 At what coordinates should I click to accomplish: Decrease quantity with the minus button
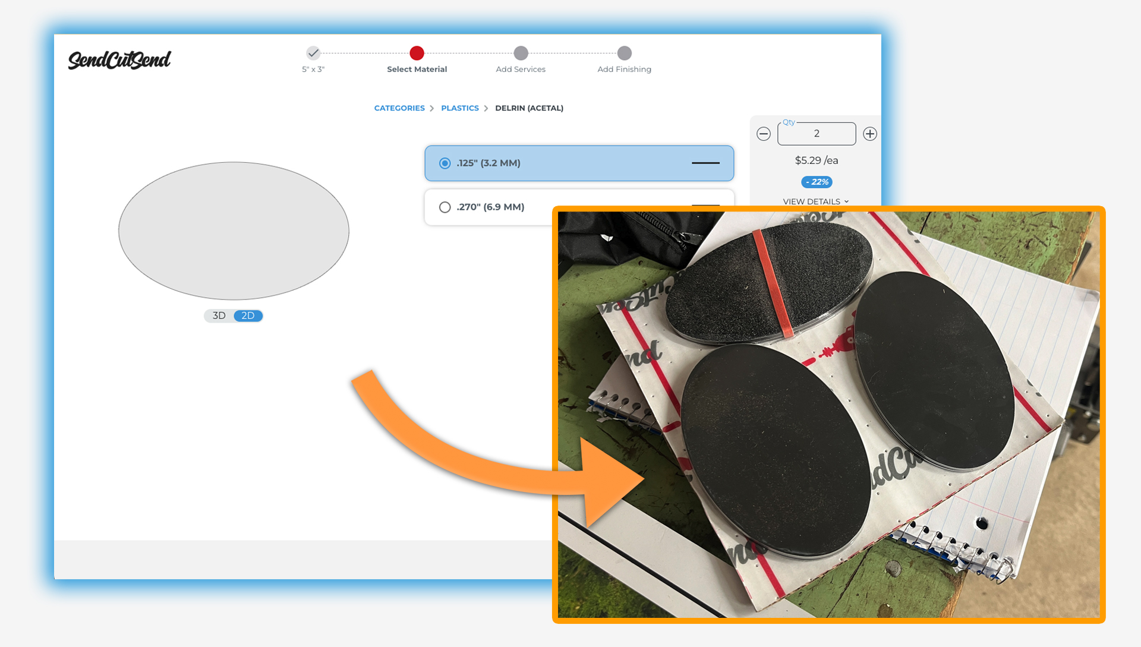pyautogui.click(x=764, y=134)
